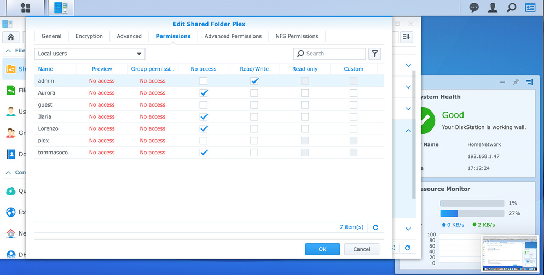This screenshot has width=544, height=275.
Task: Click the Custom column header
Action: tap(354, 69)
